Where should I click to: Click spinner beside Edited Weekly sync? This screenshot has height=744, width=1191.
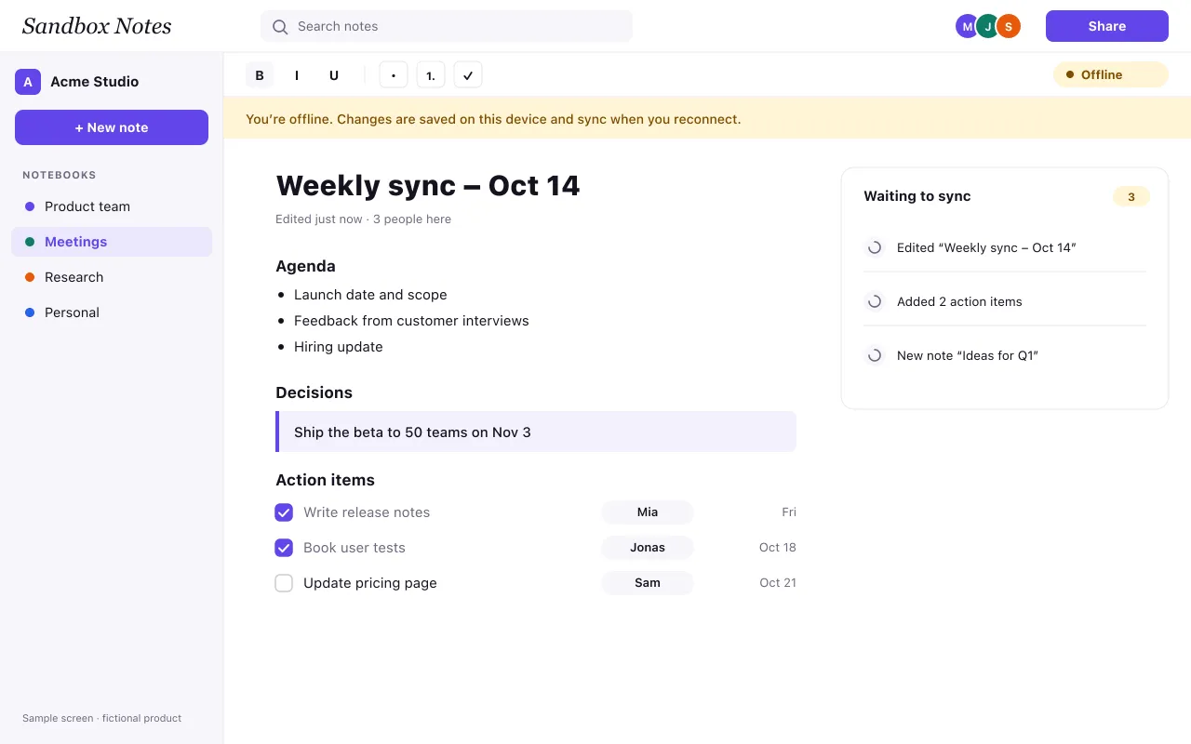pyautogui.click(x=875, y=247)
